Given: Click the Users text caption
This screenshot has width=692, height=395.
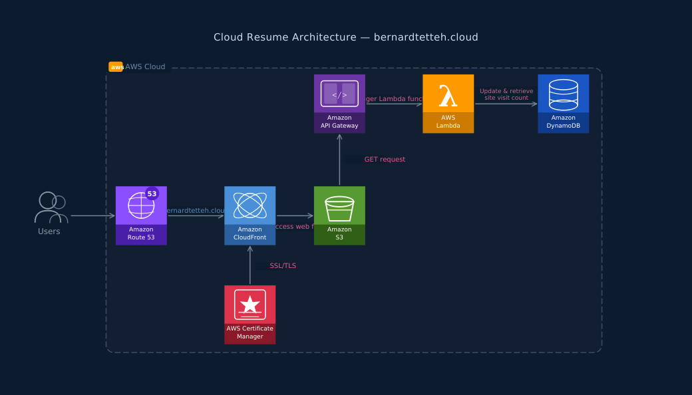Looking at the screenshot, I should click(x=49, y=231).
